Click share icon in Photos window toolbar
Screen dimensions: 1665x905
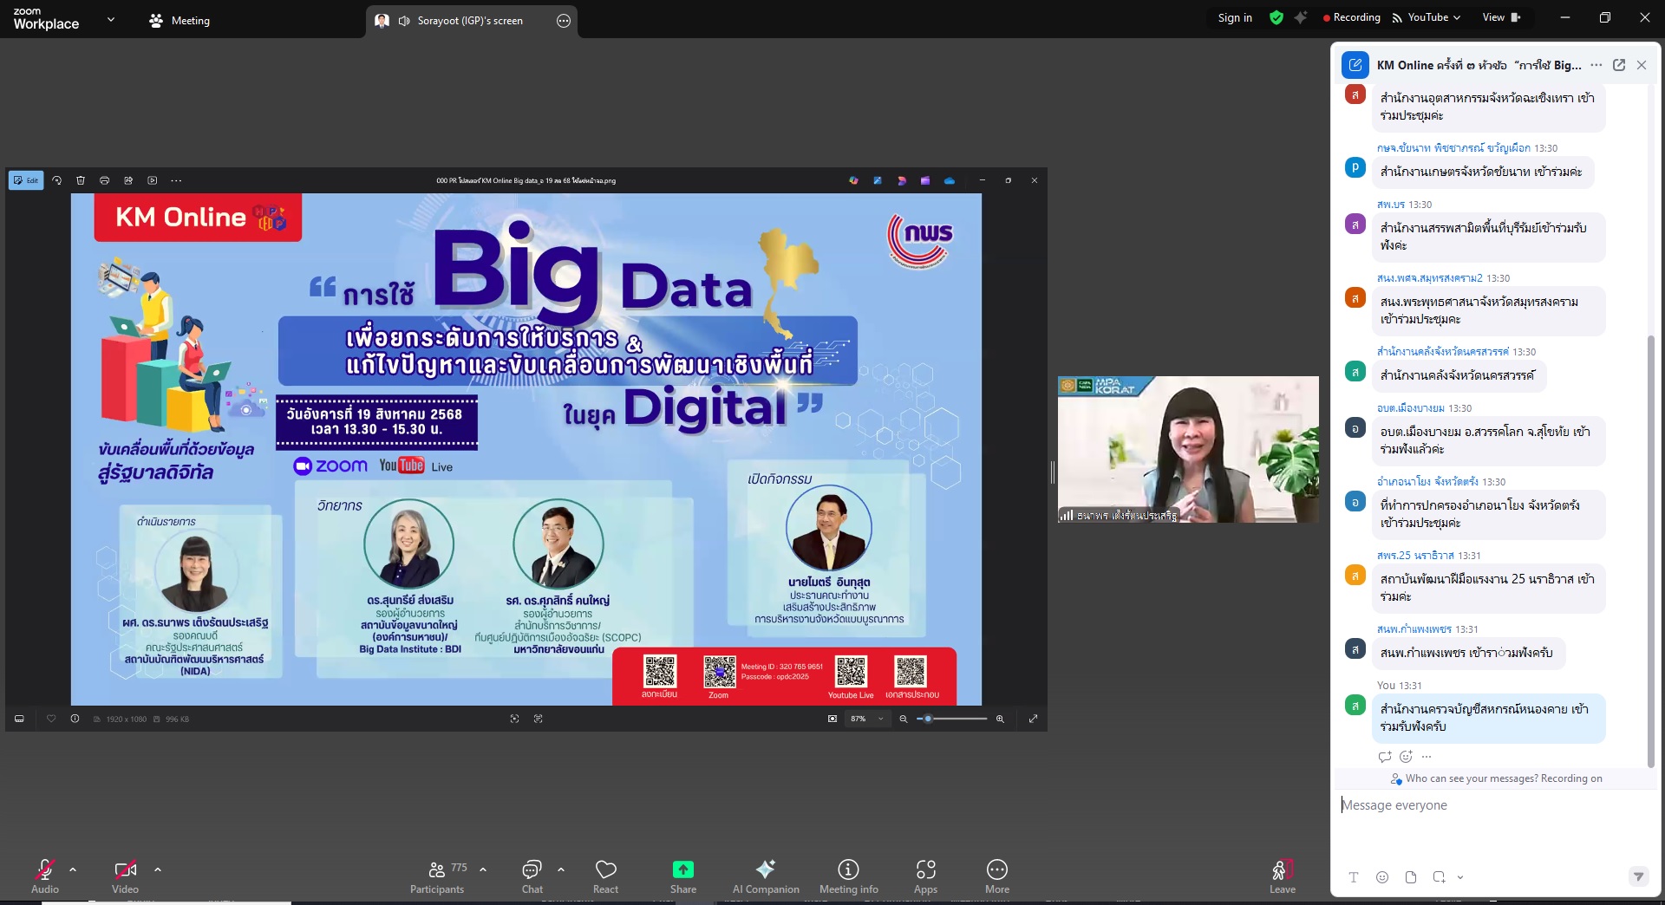tap(128, 180)
